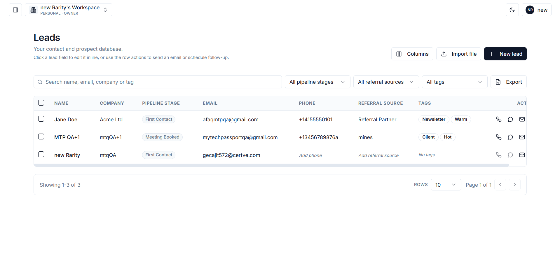
Task: Edit referral source mines
Action: tap(365, 137)
